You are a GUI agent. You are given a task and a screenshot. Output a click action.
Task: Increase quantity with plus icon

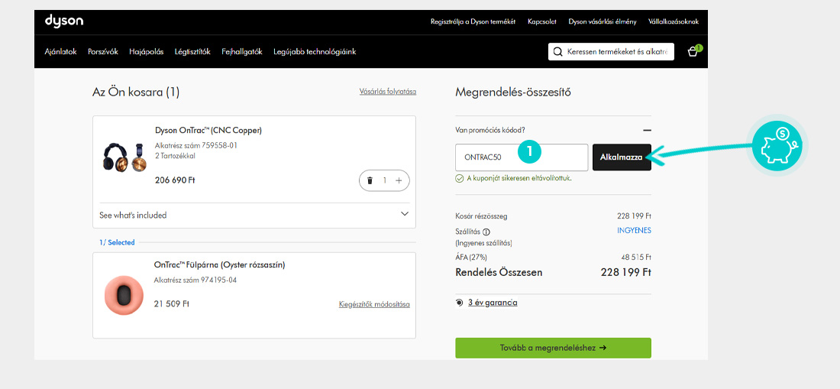(399, 180)
